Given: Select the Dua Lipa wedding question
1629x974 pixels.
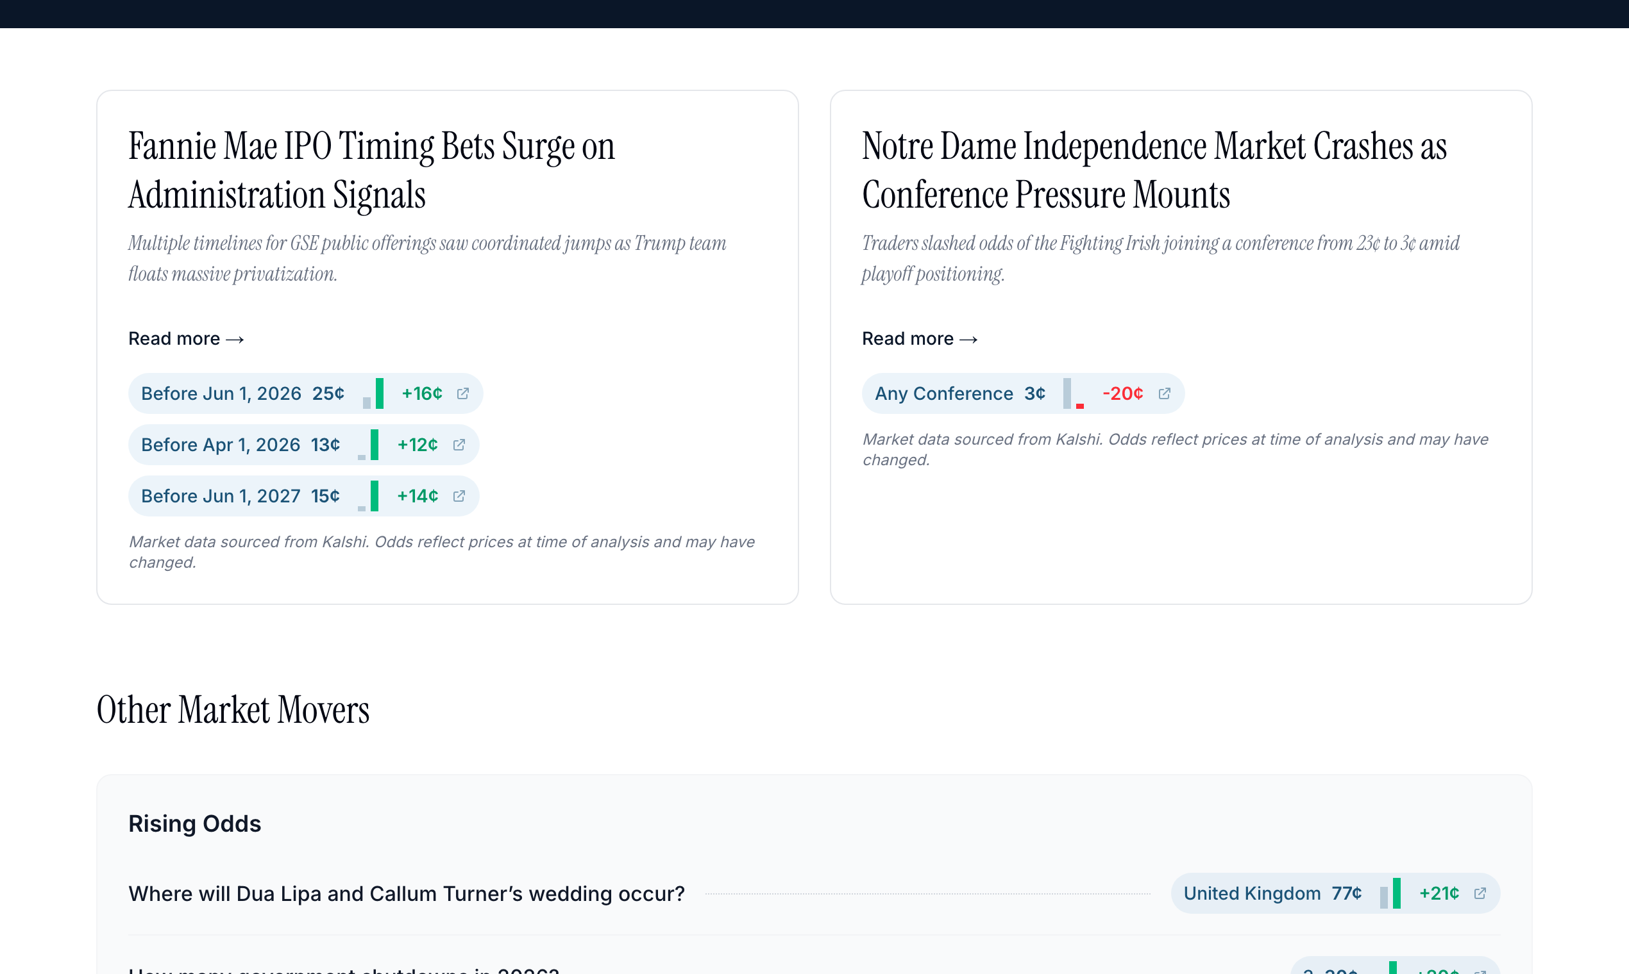Looking at the screenshot, I should coord(406,893).
